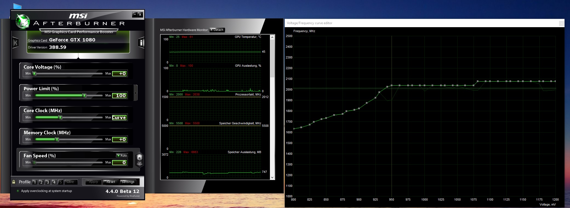Load profile slot 3
Screen dimensions: 570x208
pyautogui.click(x=48, y=182)
